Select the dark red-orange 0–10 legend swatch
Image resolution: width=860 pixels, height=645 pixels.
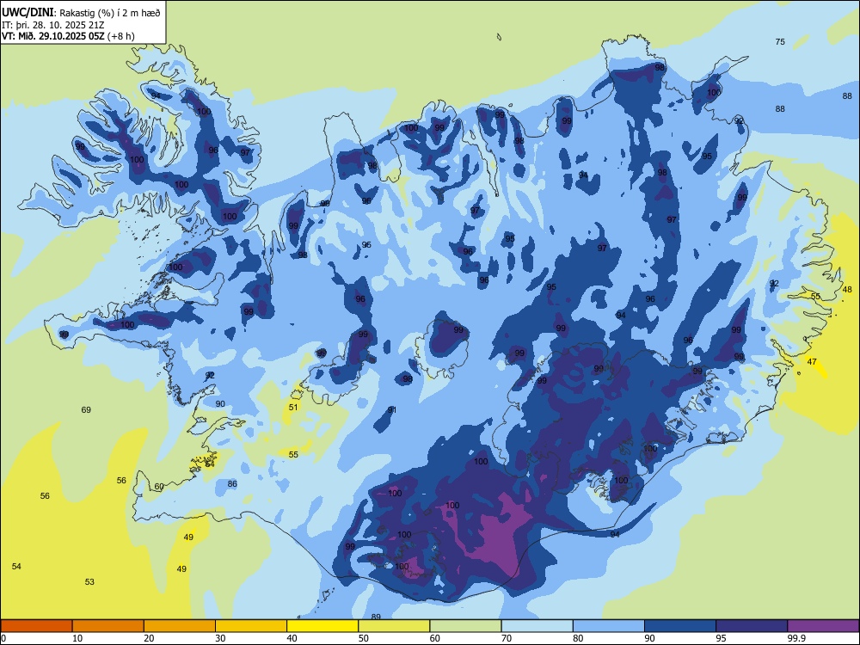click(36, 626)
